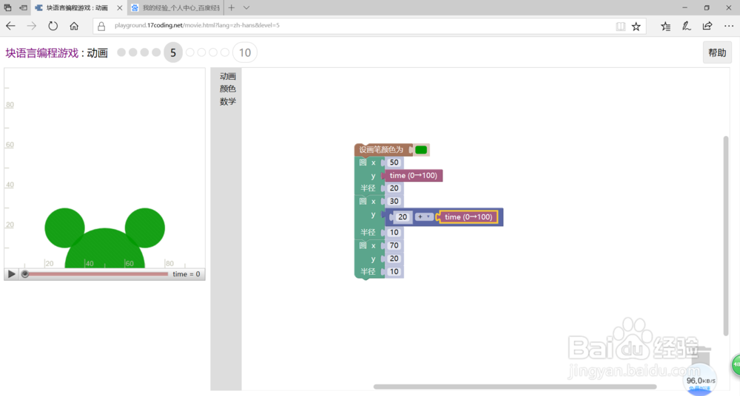The image size is (740, 396).
Task: Click the address bar URL field
Action: pos(363,25)
